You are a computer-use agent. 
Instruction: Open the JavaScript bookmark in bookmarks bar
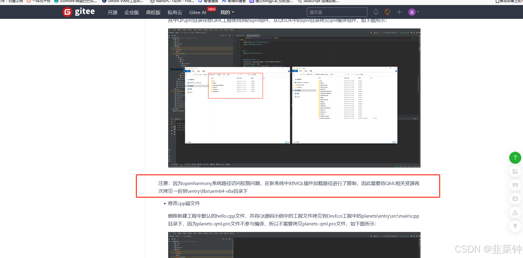[318, 1]
